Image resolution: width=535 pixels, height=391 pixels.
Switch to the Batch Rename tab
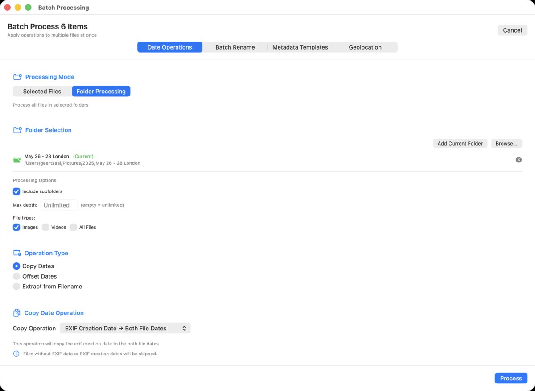click(x=235, y=47)
